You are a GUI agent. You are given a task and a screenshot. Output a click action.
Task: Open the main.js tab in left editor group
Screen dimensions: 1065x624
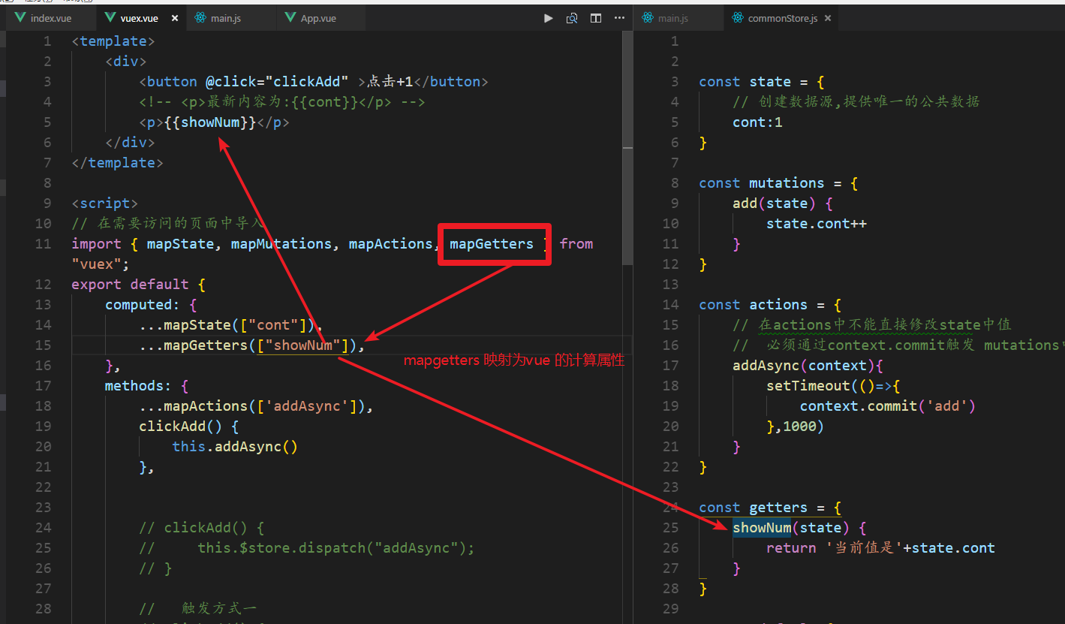point(230,18)
